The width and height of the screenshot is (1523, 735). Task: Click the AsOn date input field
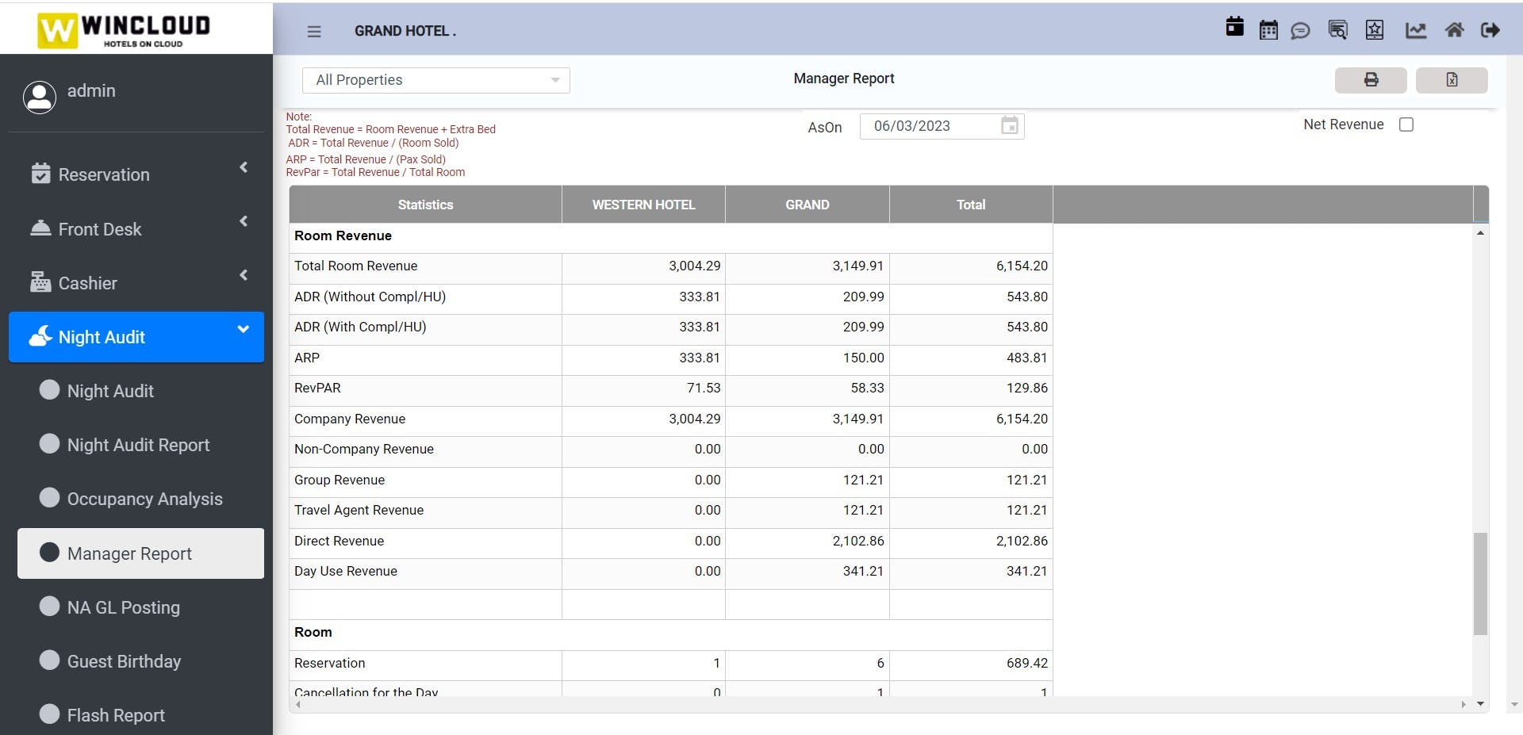tap(933, 126)
